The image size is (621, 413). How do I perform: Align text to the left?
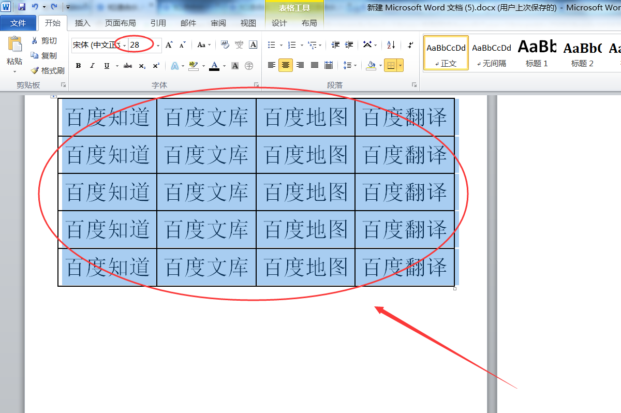pyautogui.click(x=272, y=65)
